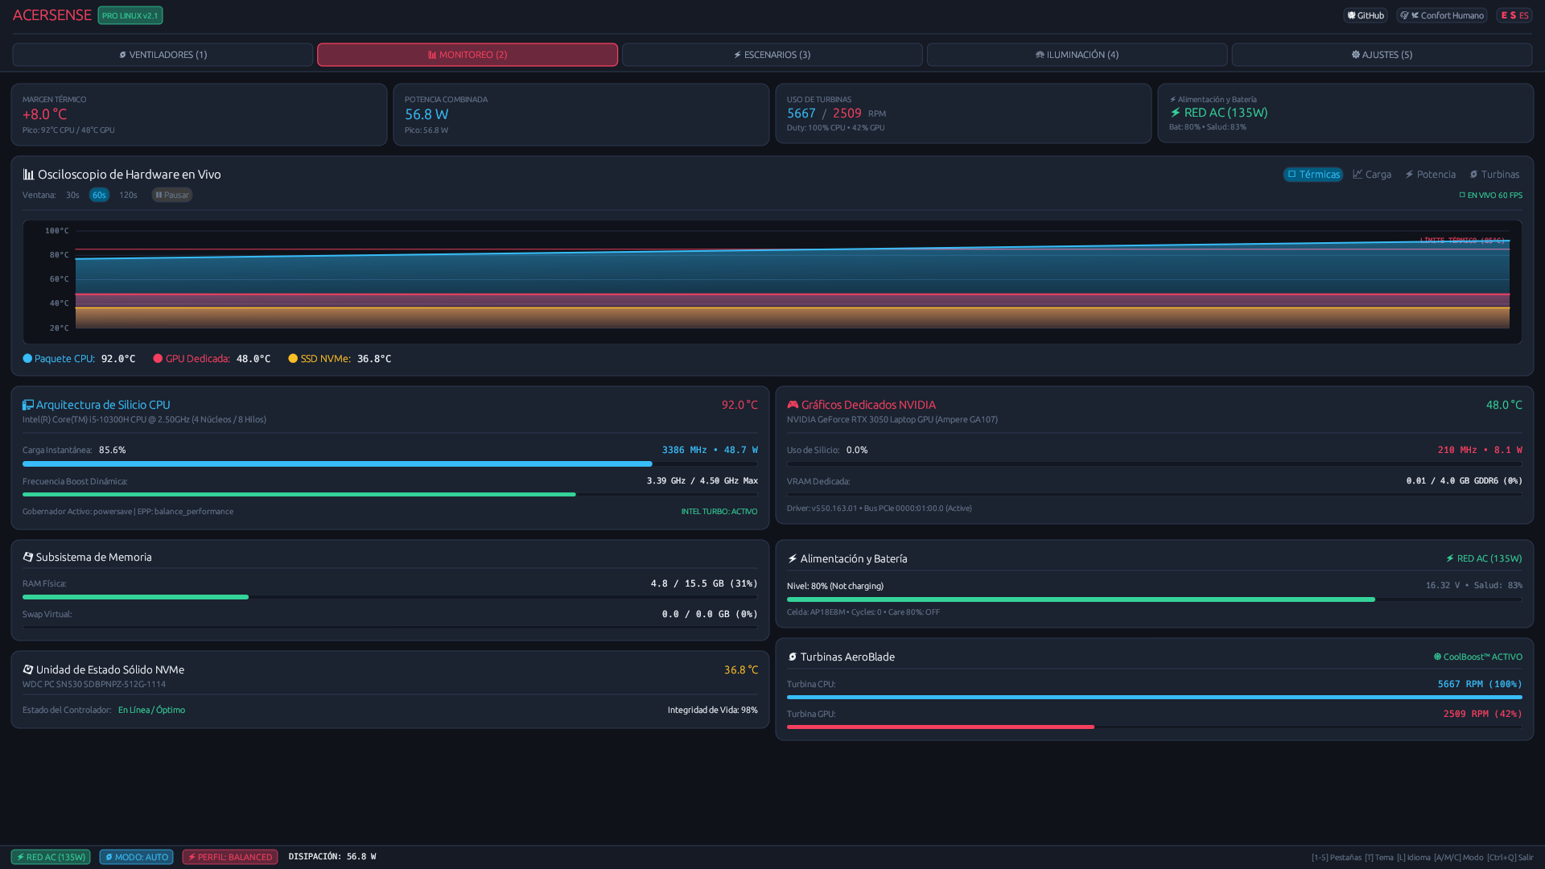Click the PERFIL: BALANCED status badge
Image resolution: width=1545 pixels, height=869 pixels.
coord(230,857)
